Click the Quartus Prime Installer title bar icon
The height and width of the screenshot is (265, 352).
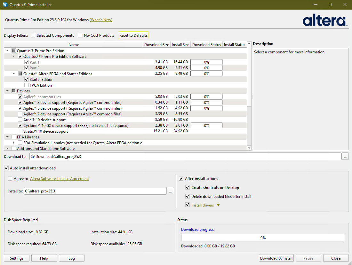click(5, 5)
